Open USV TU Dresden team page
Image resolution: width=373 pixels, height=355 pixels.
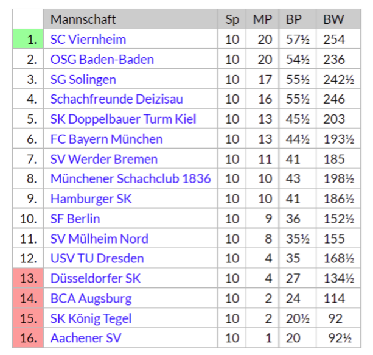point(97,258)
